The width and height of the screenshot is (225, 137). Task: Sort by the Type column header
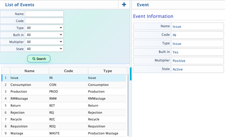coord(108,71)
